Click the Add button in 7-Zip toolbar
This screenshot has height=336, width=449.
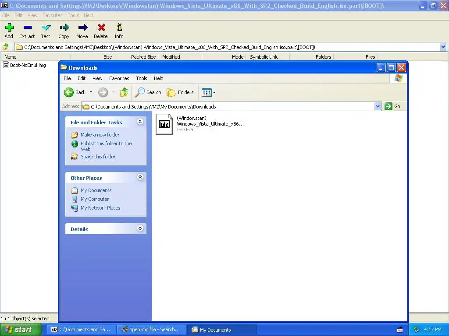[9, 31]
